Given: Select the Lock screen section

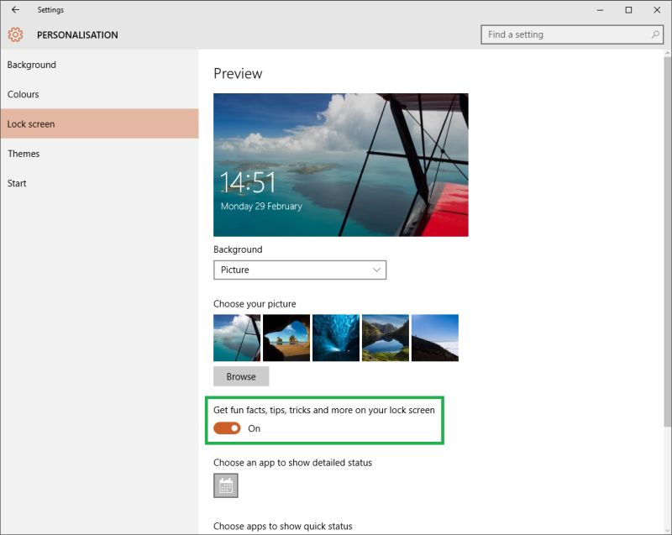Looking at the screenshot, I should [29, 123].
